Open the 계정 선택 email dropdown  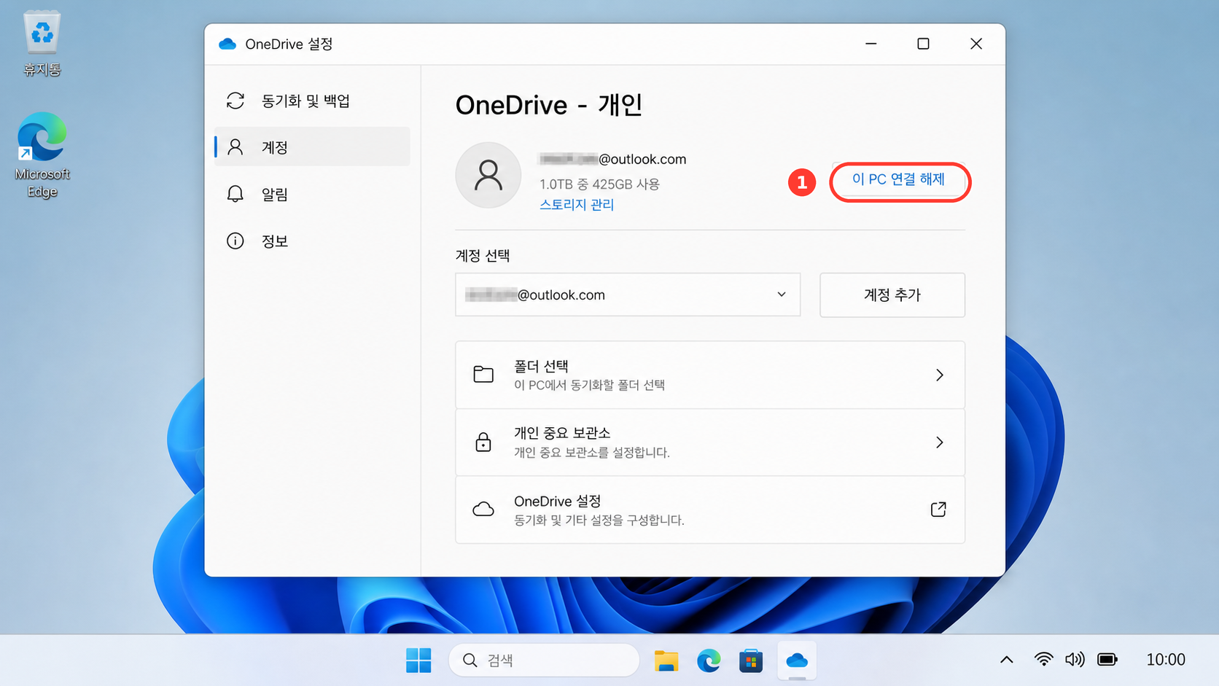tap(628, 295)
